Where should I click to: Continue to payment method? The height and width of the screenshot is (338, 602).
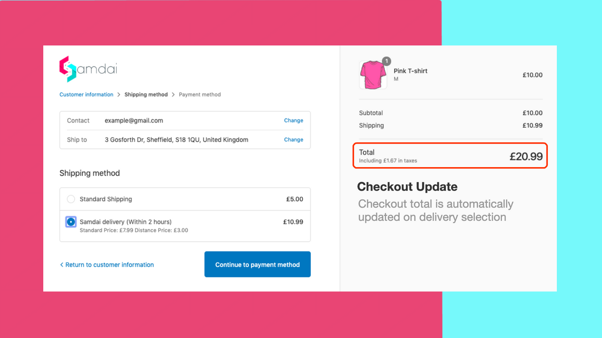pos(257,264)
